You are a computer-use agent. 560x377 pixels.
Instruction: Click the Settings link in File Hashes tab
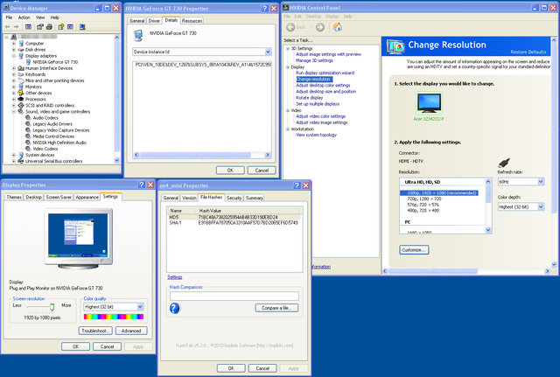coord(175,277)
